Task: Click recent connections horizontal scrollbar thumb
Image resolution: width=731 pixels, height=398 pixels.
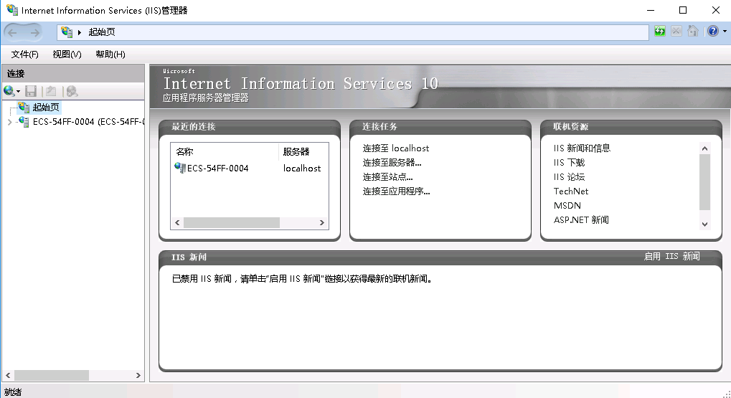Action: [232, 223]
